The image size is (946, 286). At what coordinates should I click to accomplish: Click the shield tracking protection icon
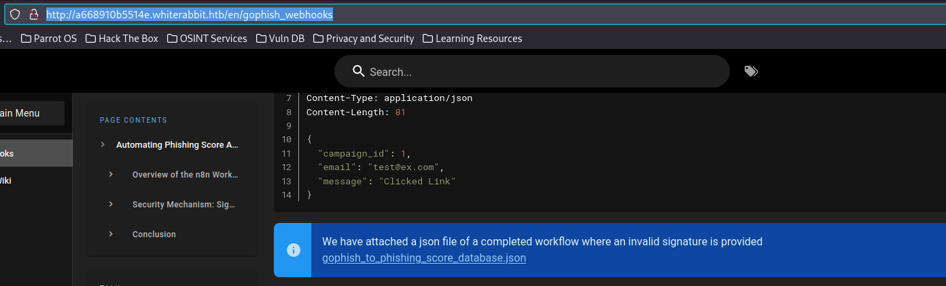[x=15, y=14]
